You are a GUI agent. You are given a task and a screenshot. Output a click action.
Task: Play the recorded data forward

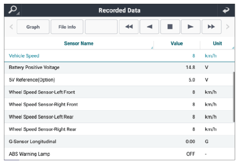point(190,27)
